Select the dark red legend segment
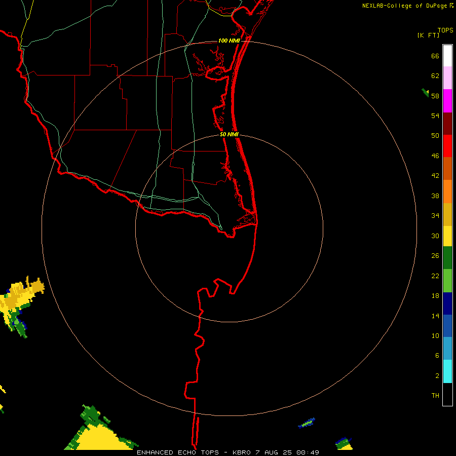Viewport: 456px width, 456px height. pyautogui.click(x=447, y=124)
